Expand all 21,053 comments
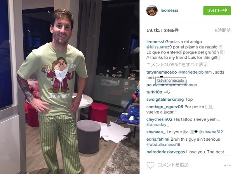The width and height of the screenshot is (233, 174). pos(177,65)
